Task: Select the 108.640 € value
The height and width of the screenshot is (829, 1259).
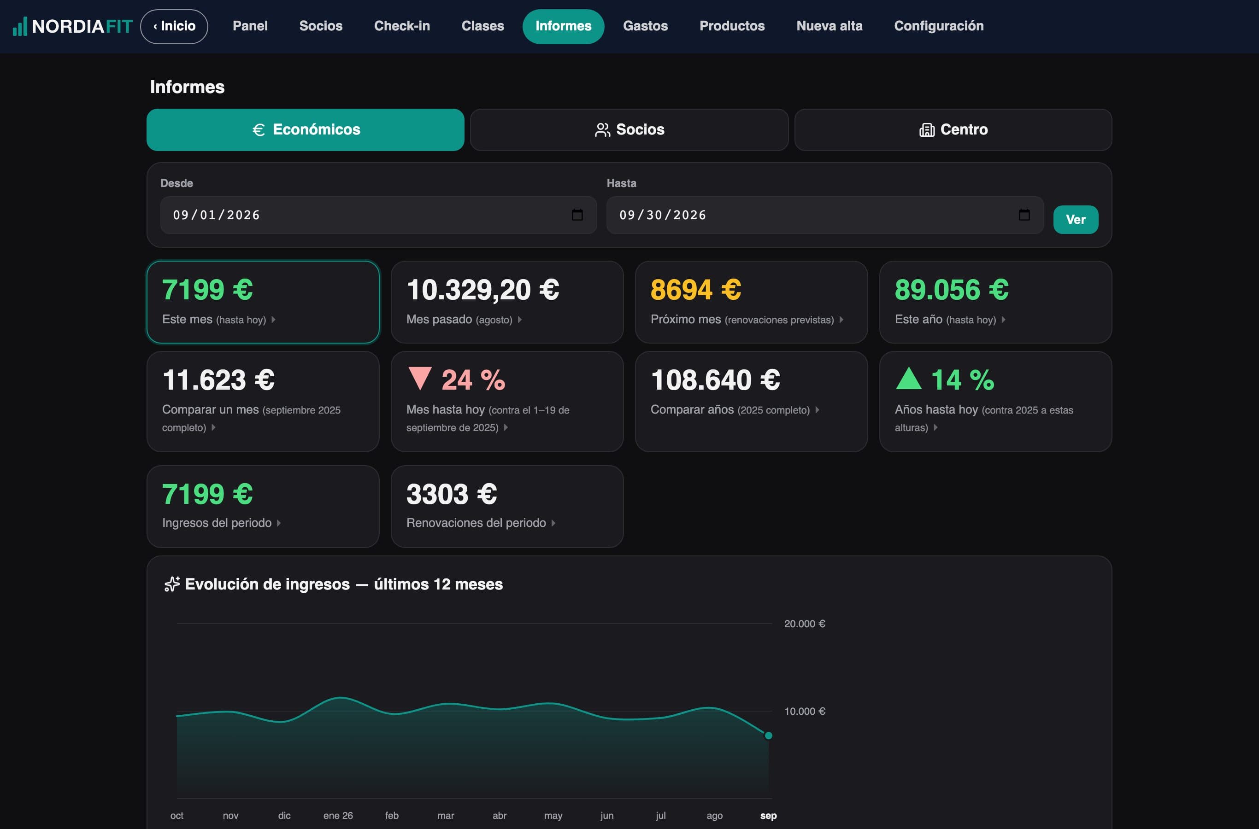Action: click(x=715, y=380)
